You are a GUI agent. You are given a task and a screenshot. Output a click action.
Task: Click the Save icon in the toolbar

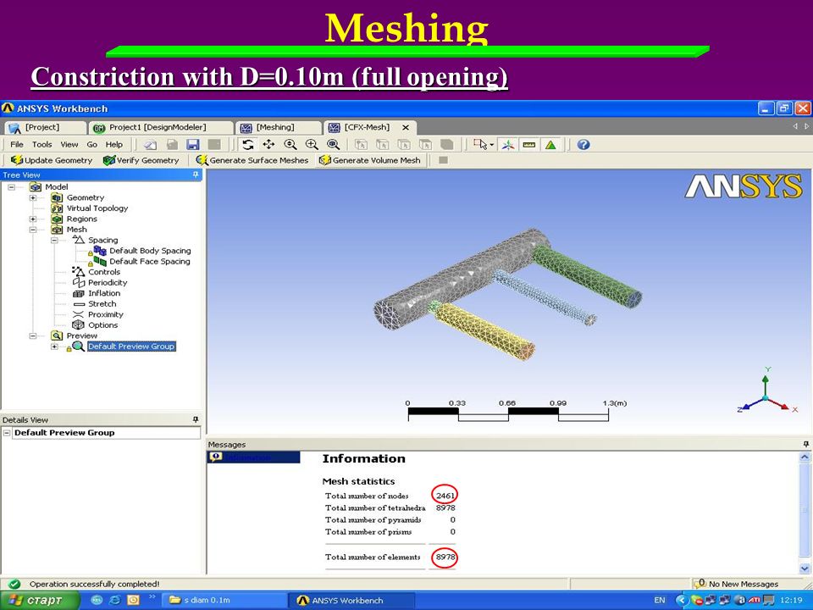tap(193, 145)
